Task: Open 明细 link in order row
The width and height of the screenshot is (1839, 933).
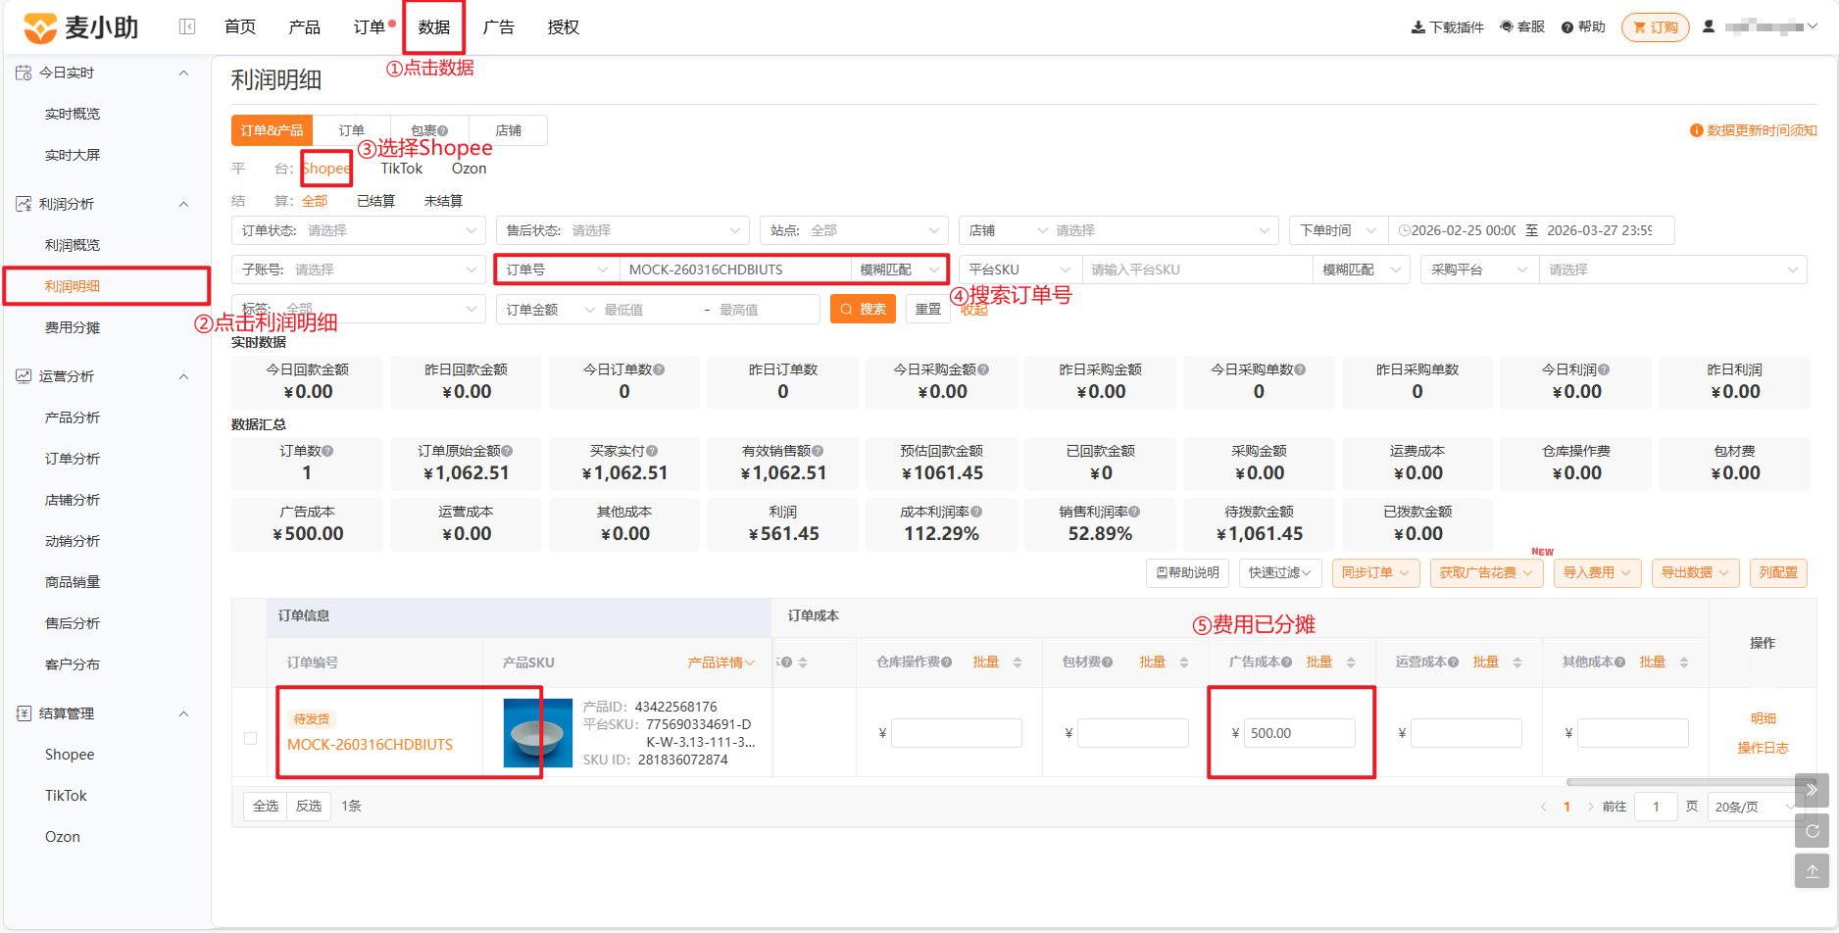Action: tap(1763, 718)
